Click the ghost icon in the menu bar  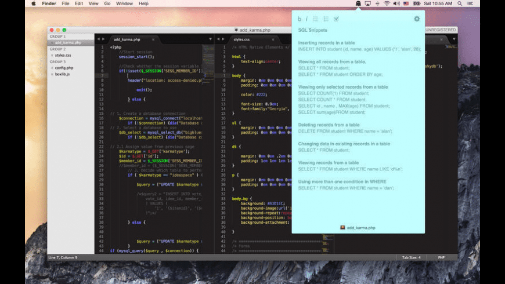pyautogui.click(x=358, y=3)
